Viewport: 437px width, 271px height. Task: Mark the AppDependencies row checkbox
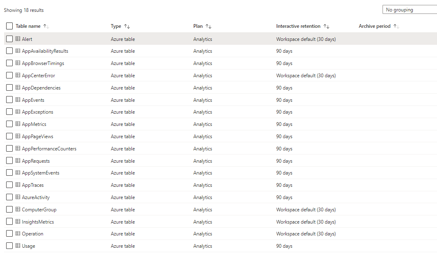coord(9,87)
